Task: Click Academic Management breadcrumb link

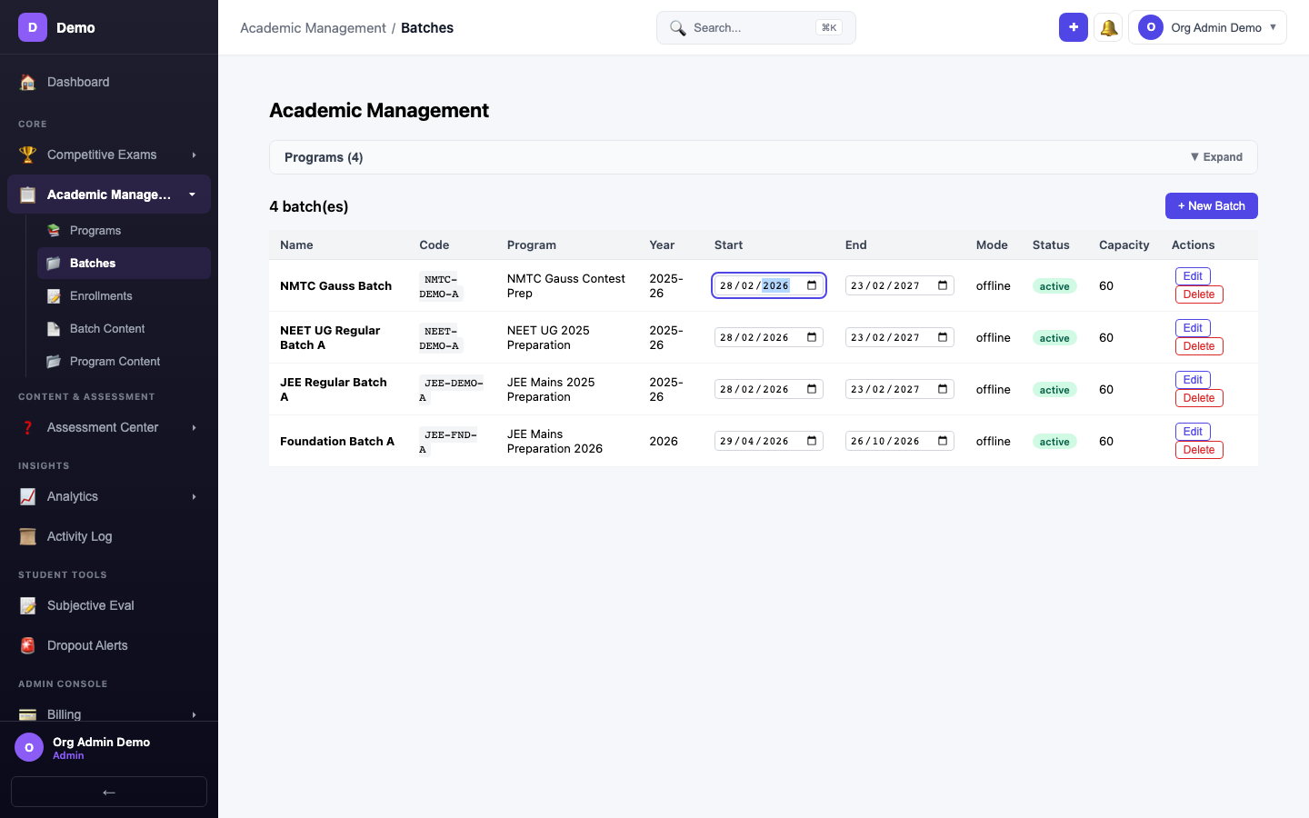Action: [313, 28]
